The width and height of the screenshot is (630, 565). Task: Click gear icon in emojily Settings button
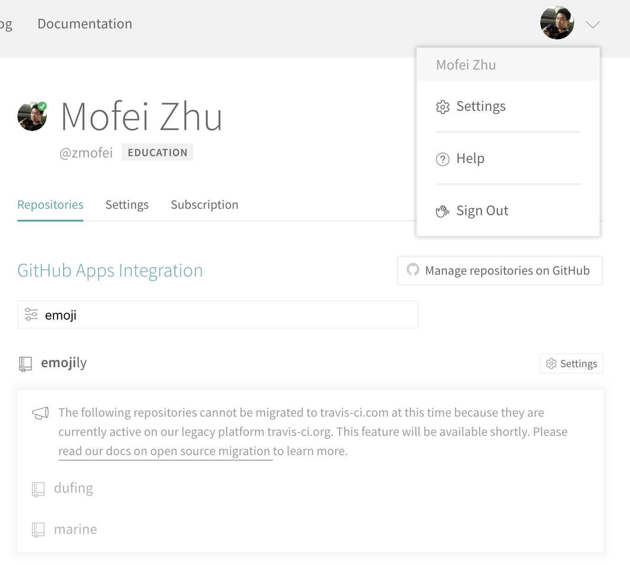(551, 364)
